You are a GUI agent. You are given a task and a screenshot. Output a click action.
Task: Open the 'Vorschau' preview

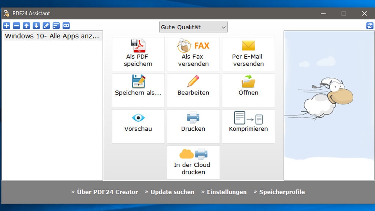(x=138, y=126)
